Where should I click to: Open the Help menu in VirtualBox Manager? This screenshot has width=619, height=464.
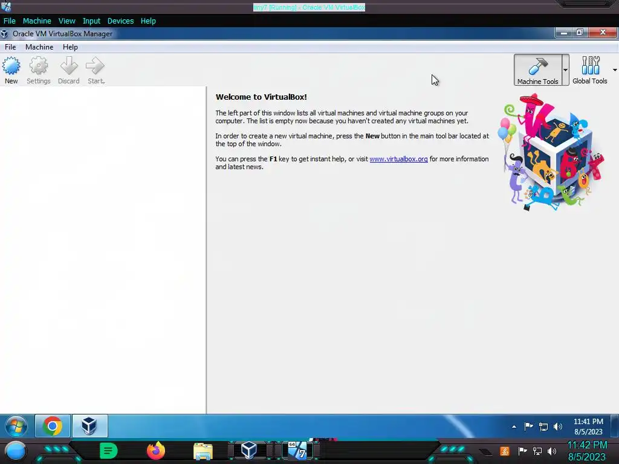[70, 47]
